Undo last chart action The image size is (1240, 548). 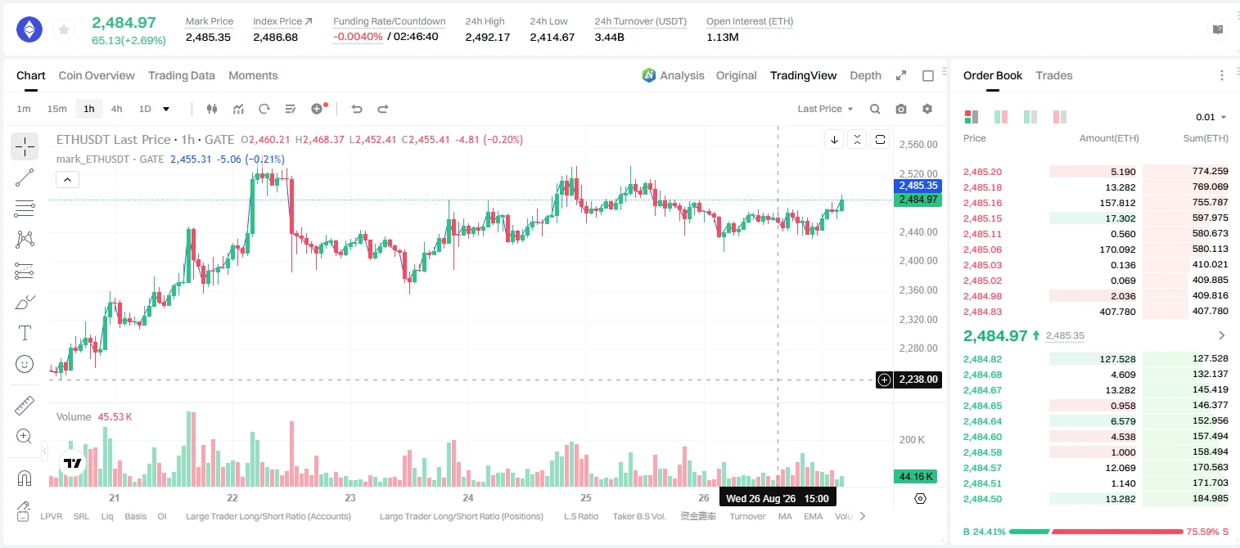tap(356, 109)
